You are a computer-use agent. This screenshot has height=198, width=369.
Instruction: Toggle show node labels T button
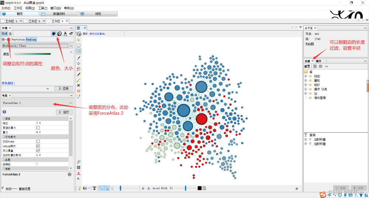(94, 188)
